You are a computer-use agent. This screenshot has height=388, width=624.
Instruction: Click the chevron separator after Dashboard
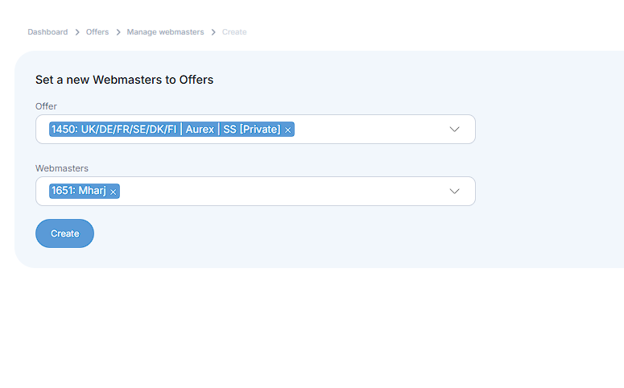coord(77,32)
